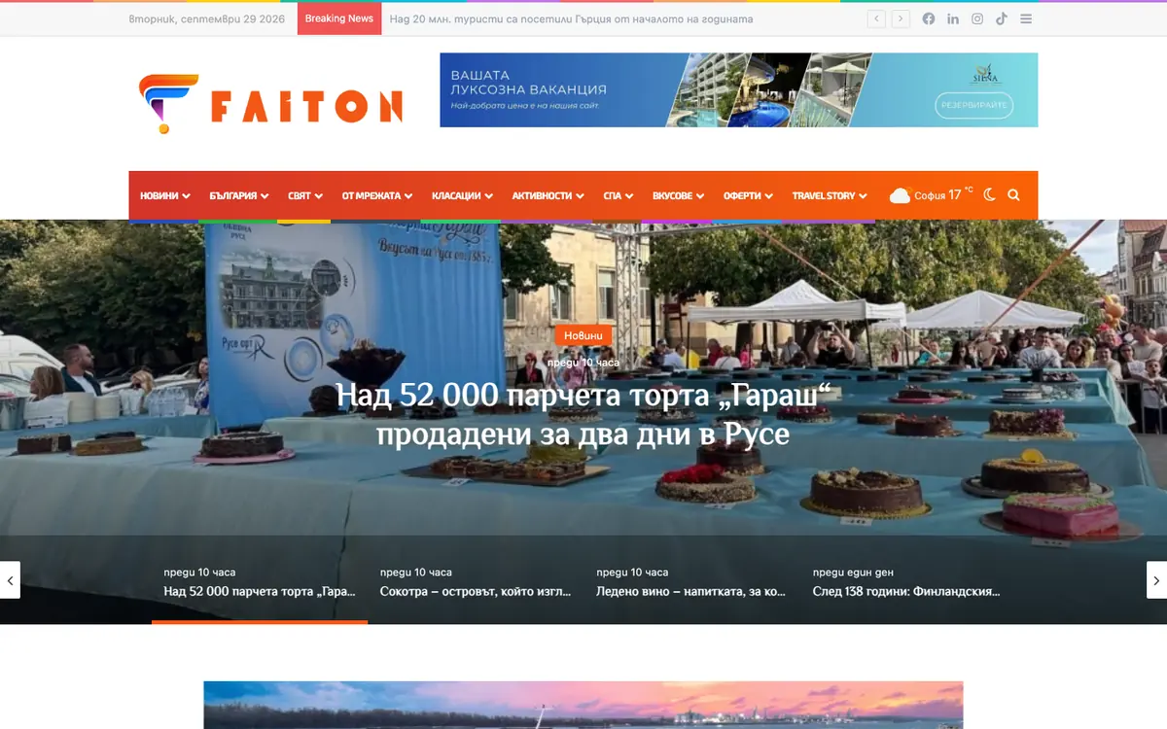Image resolution: width=1167 pixels, height=729 pixels.
Task: Open the LinkedIn icon in top bar
Action: [953, 18]
